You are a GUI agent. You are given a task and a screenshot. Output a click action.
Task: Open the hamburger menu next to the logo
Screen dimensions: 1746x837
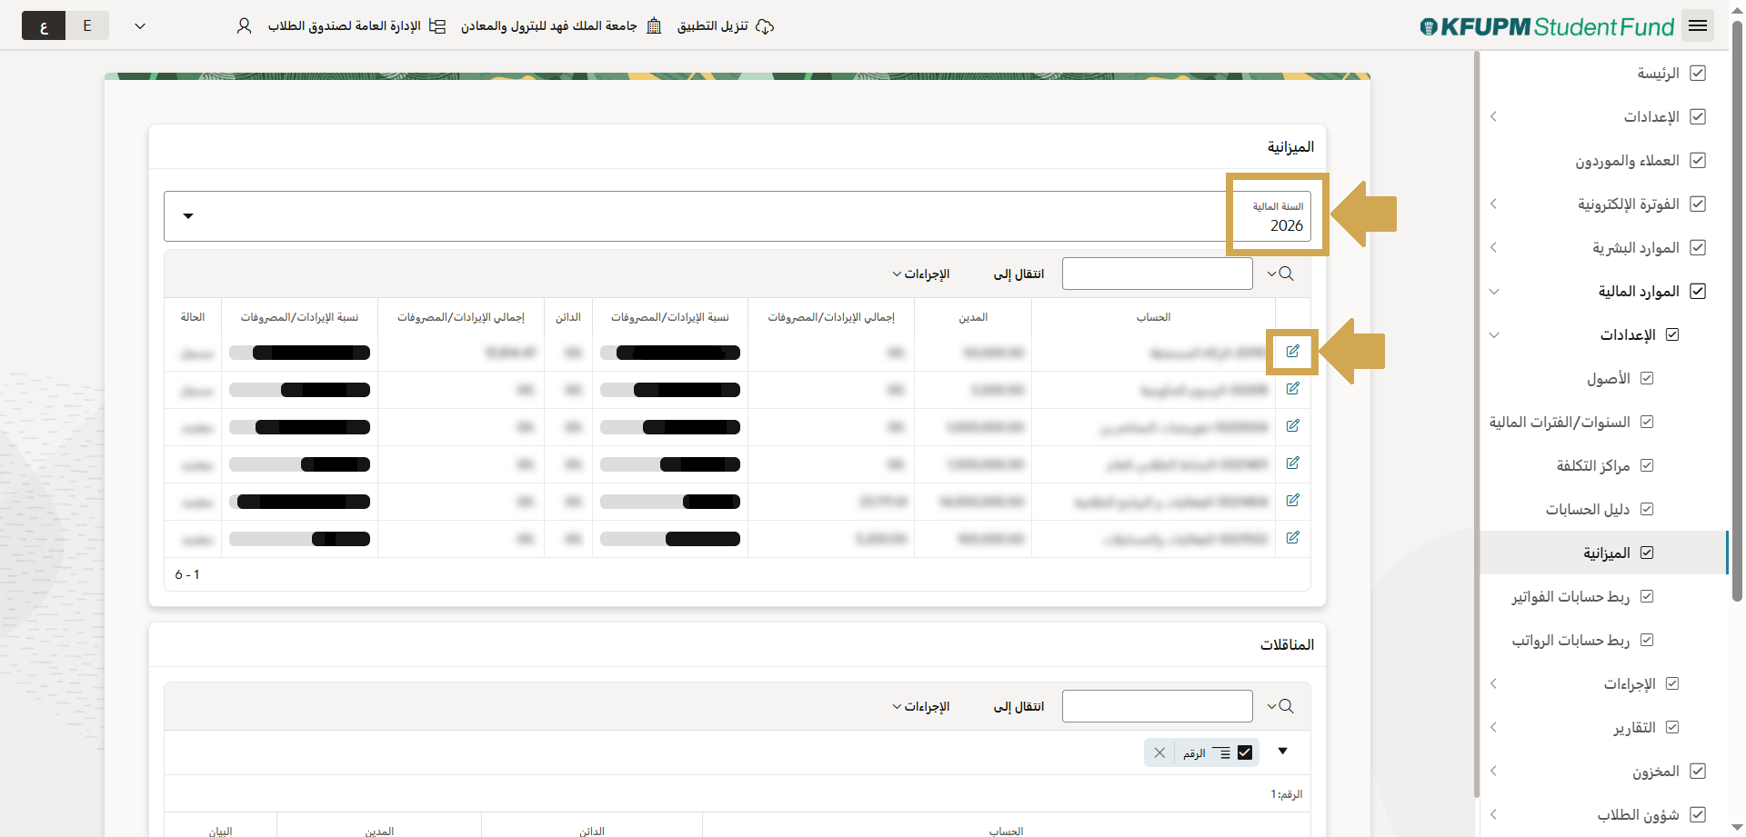click(x=1697, y=25)
